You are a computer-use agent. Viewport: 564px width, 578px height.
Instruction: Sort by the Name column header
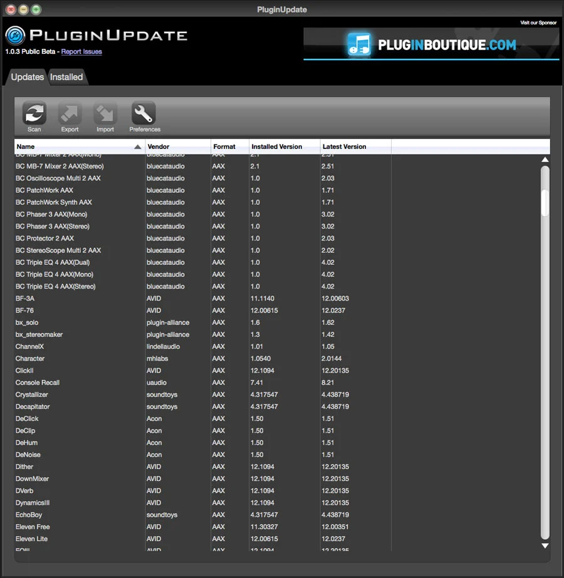[80, 147]
